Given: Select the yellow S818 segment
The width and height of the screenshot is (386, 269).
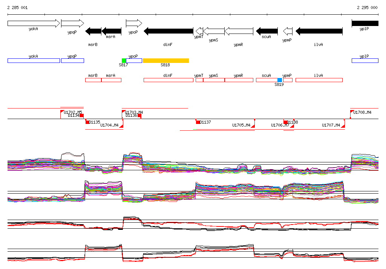Looking at the screenshot, I should tap(165, 61).
